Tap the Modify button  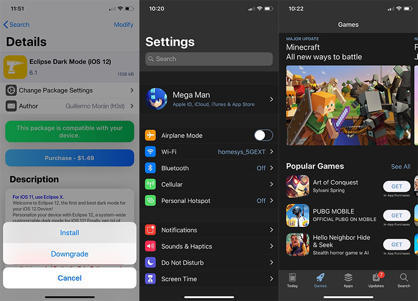point(124,25)
